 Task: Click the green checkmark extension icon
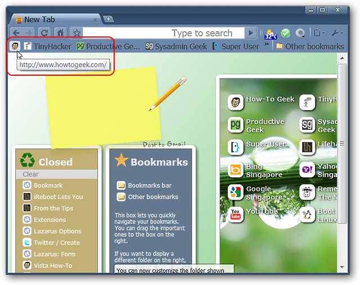pos(285,33)
